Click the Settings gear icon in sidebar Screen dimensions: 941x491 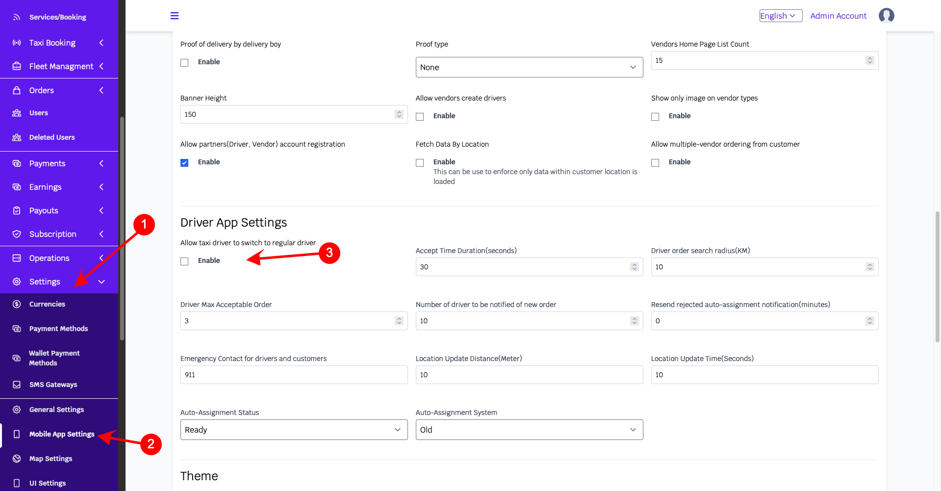point(17,282)
